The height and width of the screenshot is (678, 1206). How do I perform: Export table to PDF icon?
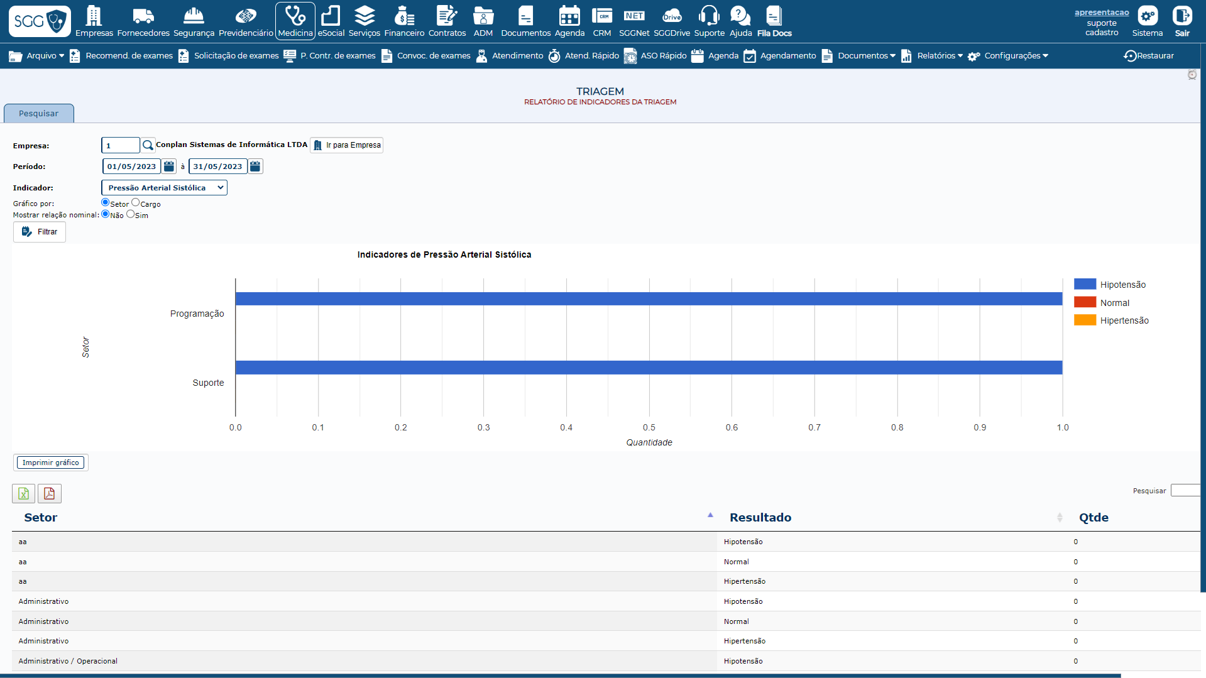click(x=49, y=494)
